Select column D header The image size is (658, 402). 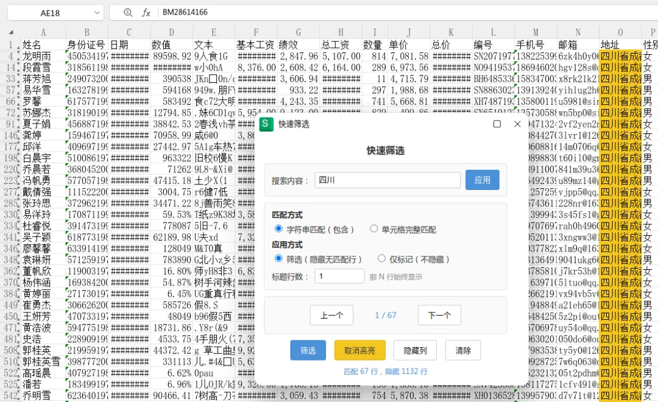point(171,32)
